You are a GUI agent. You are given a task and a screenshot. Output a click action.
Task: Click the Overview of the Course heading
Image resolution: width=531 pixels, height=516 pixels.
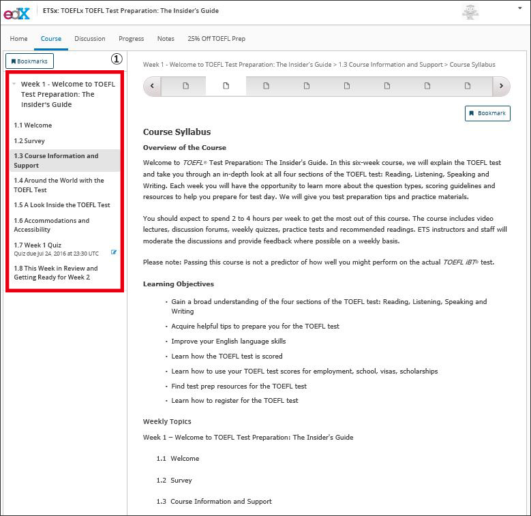(185, 147)
